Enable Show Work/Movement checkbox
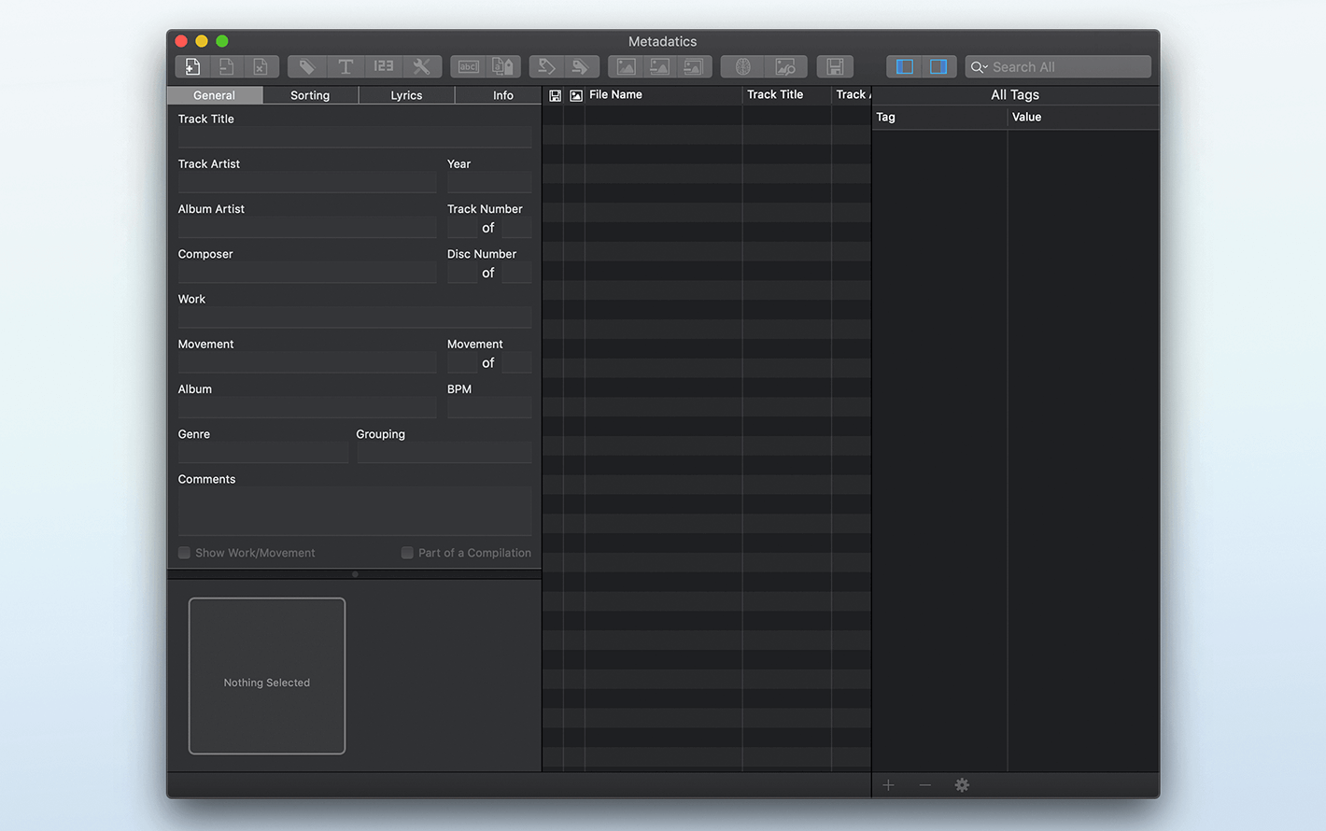This screenshot has width=1326, height=831. click(184, 553)
